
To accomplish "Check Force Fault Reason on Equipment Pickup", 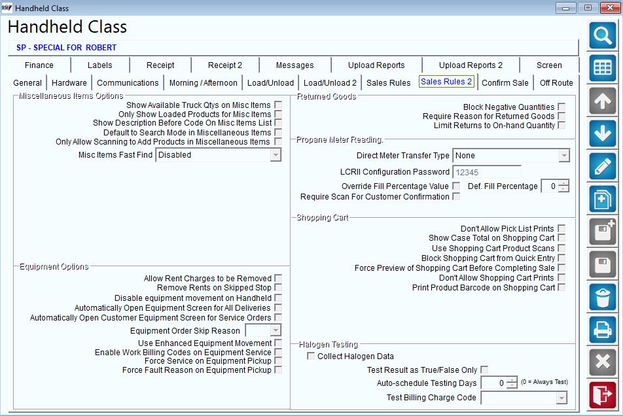I will (278, 370).
